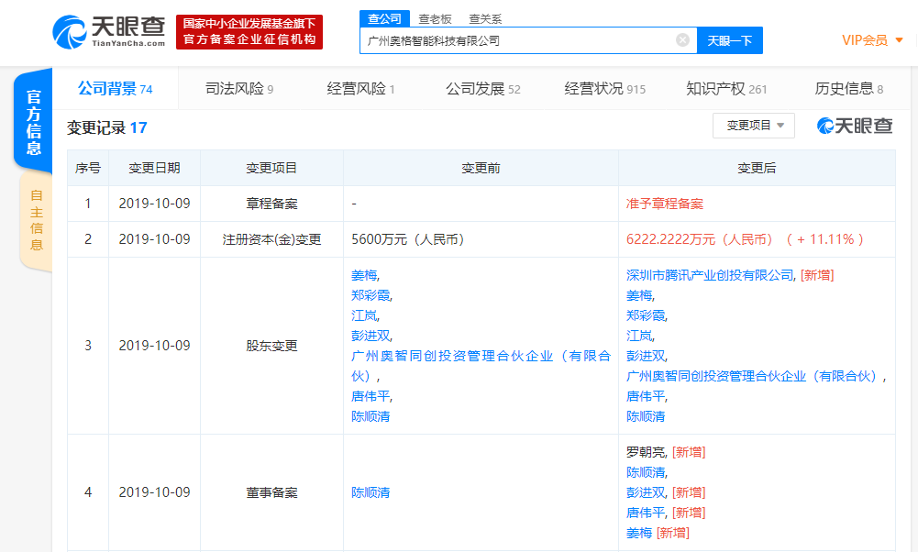
Task: Open the 深圳市腾讯产业创投有限公司 link
Action: coord(711,275)
